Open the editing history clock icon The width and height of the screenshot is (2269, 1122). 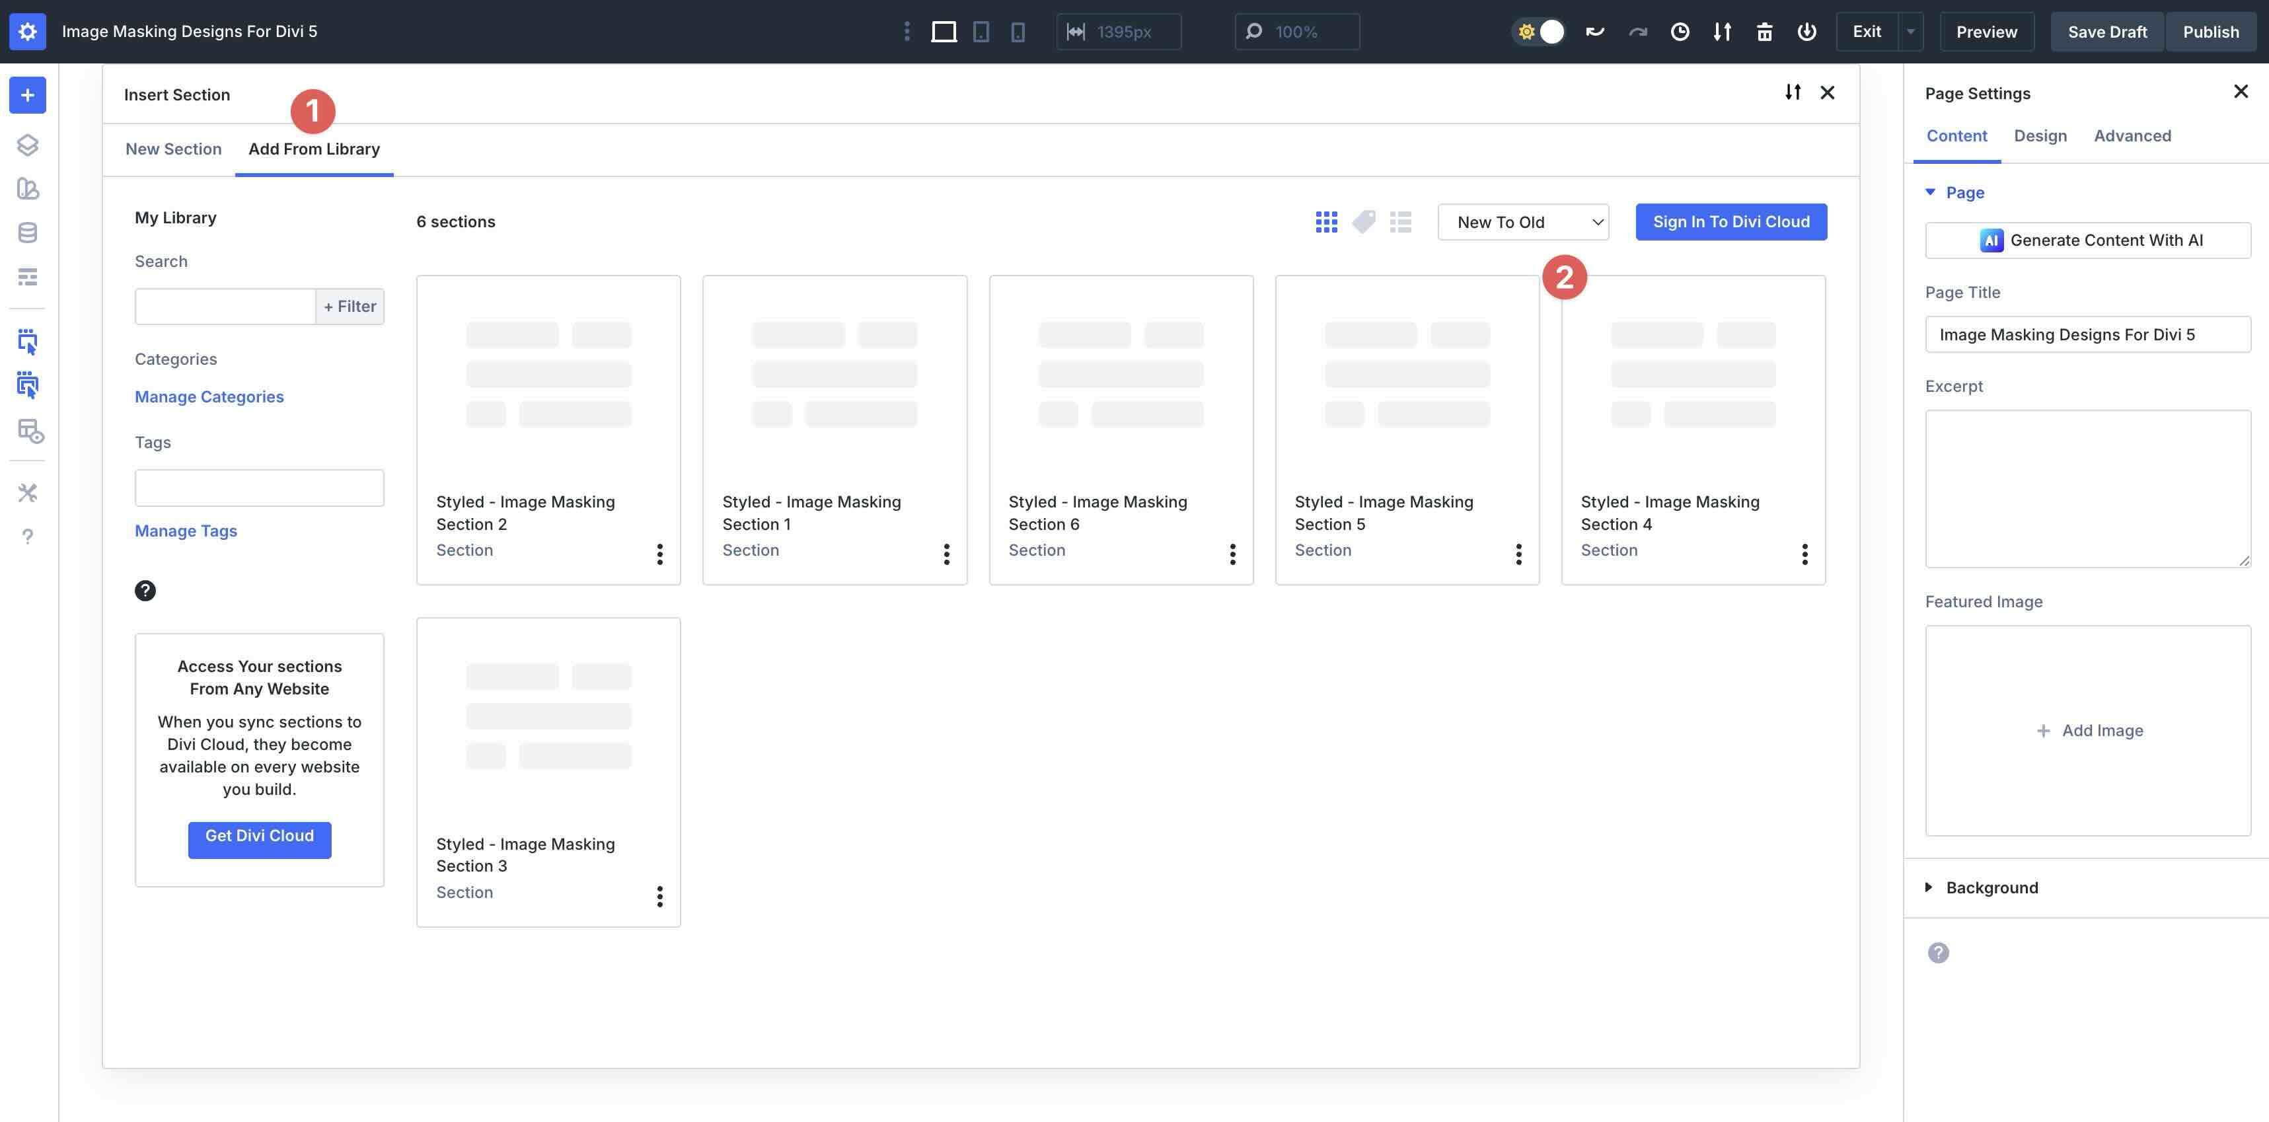[1681, 31]
